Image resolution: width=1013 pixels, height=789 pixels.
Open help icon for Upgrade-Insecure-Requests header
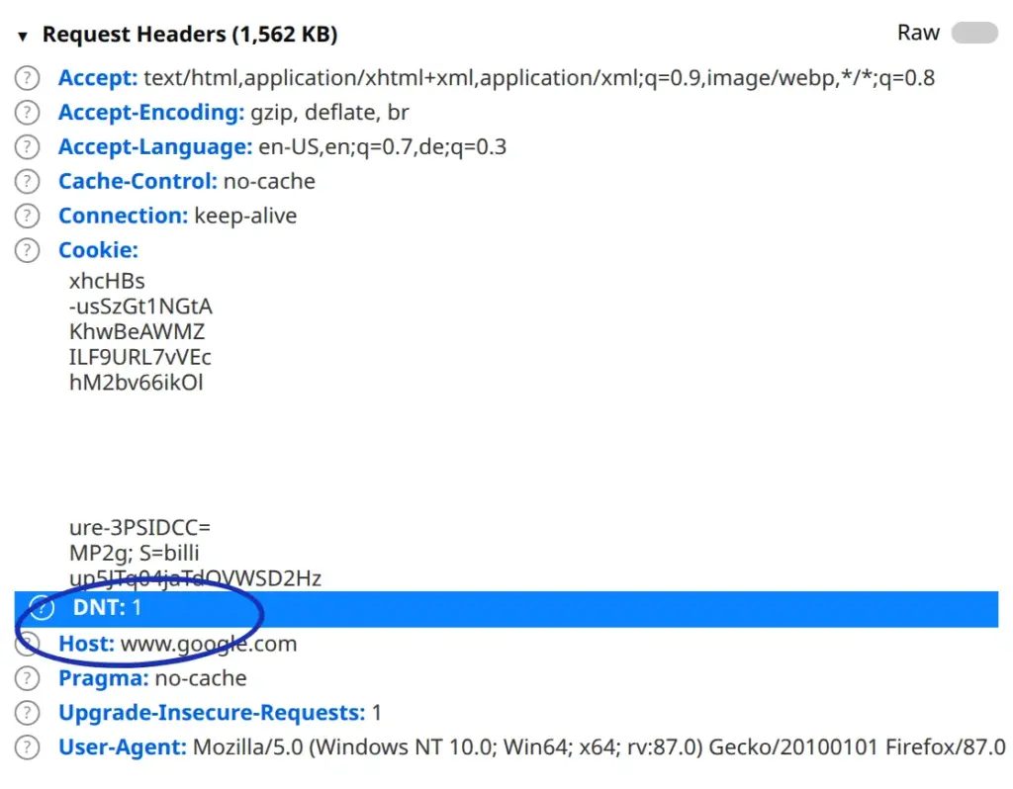tap(27, 713)
